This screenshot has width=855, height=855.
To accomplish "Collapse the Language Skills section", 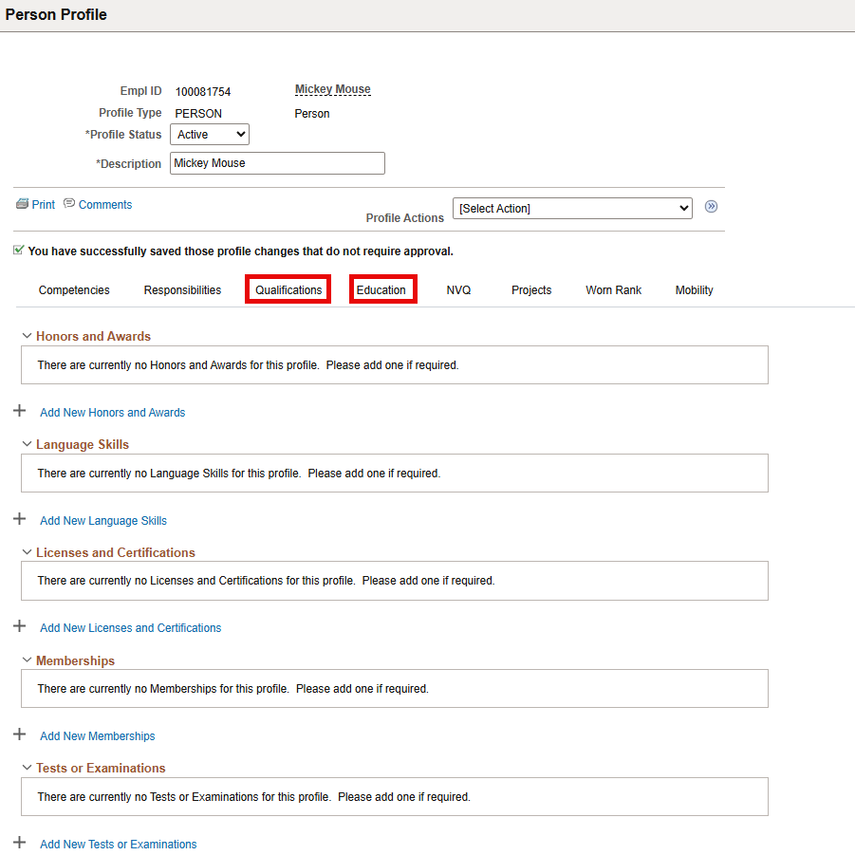I will 27,444.
